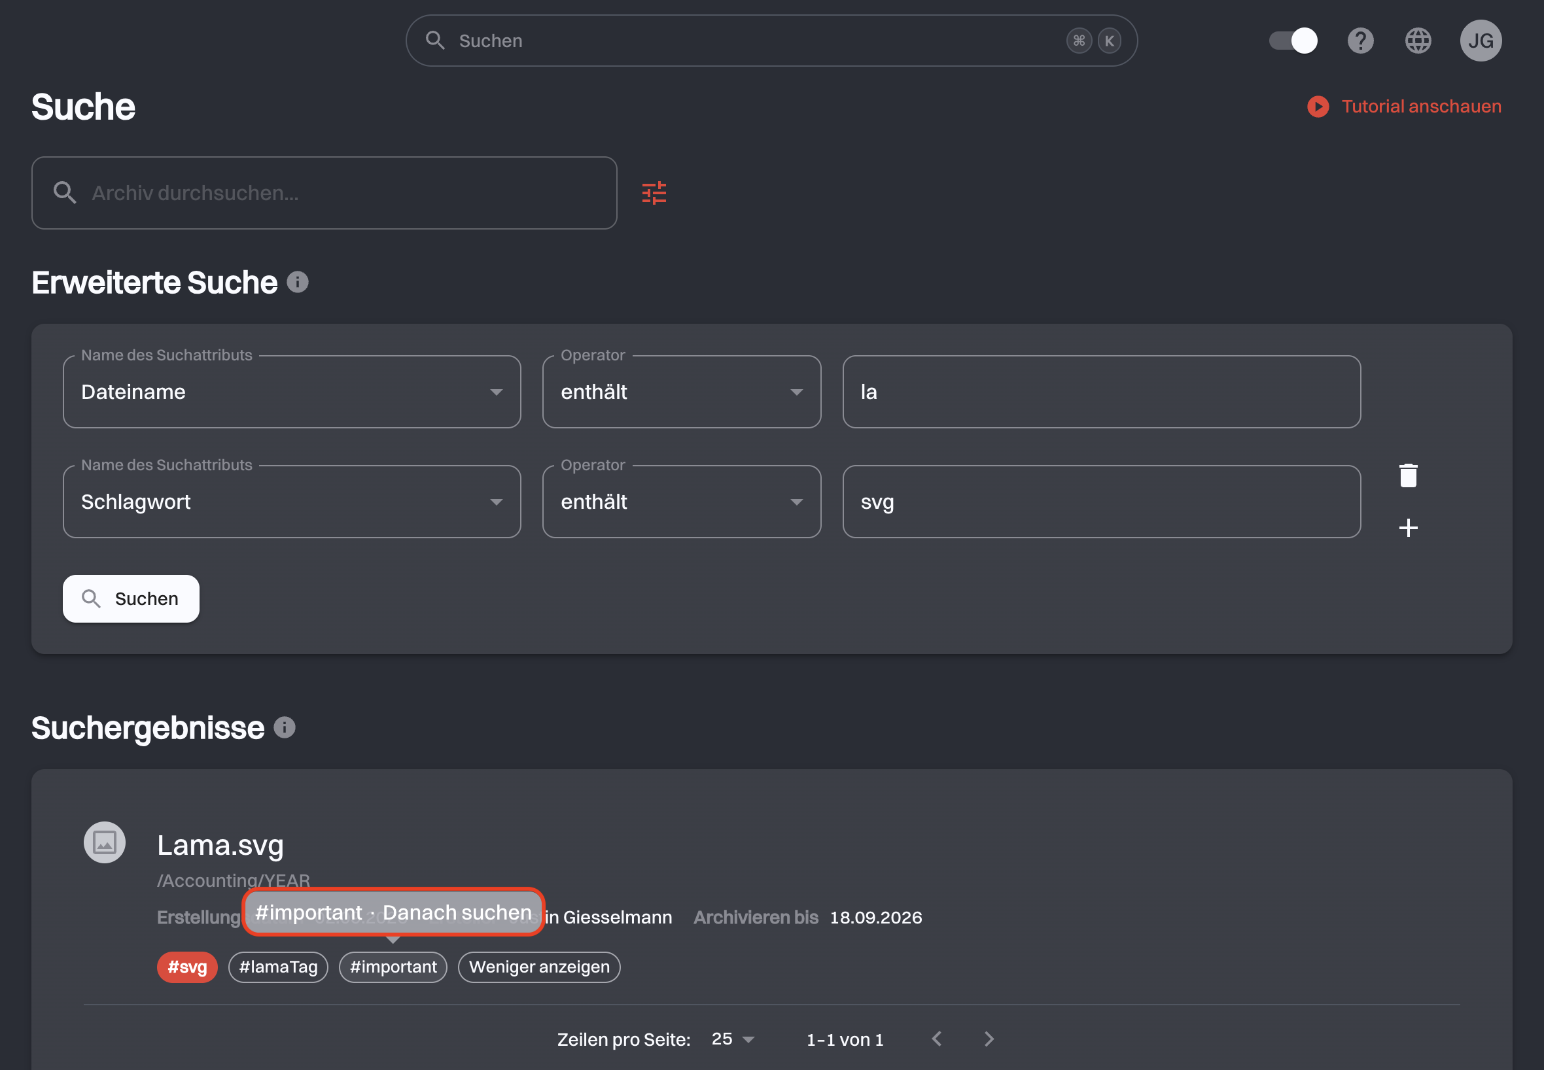The height and width of the screenshot is (1070, 1544).
Task: Click the Lama.svg image file icon
Action: click(x=105, y=842)
